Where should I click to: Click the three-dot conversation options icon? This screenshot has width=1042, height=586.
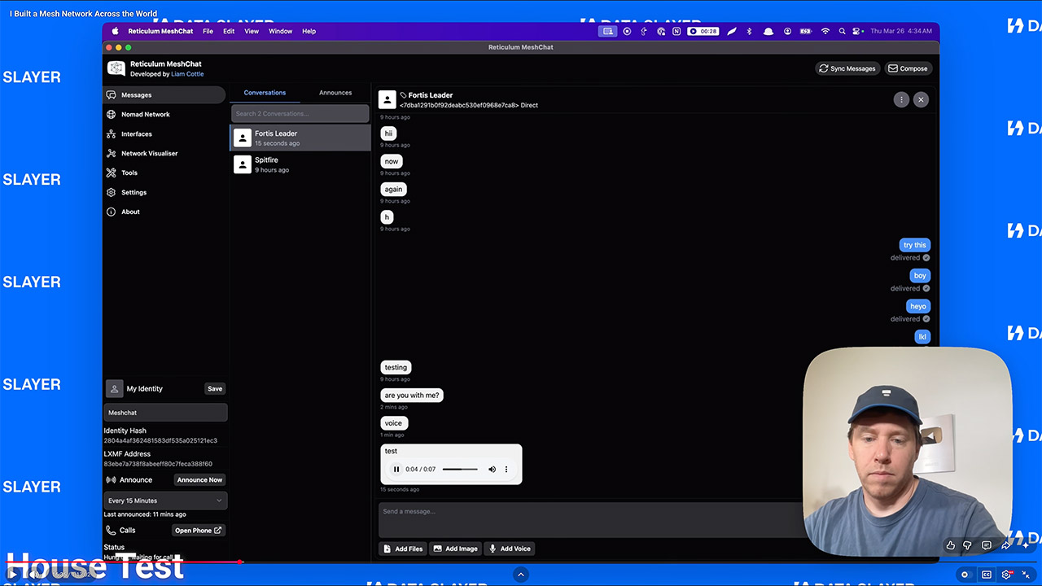[901, 99]
